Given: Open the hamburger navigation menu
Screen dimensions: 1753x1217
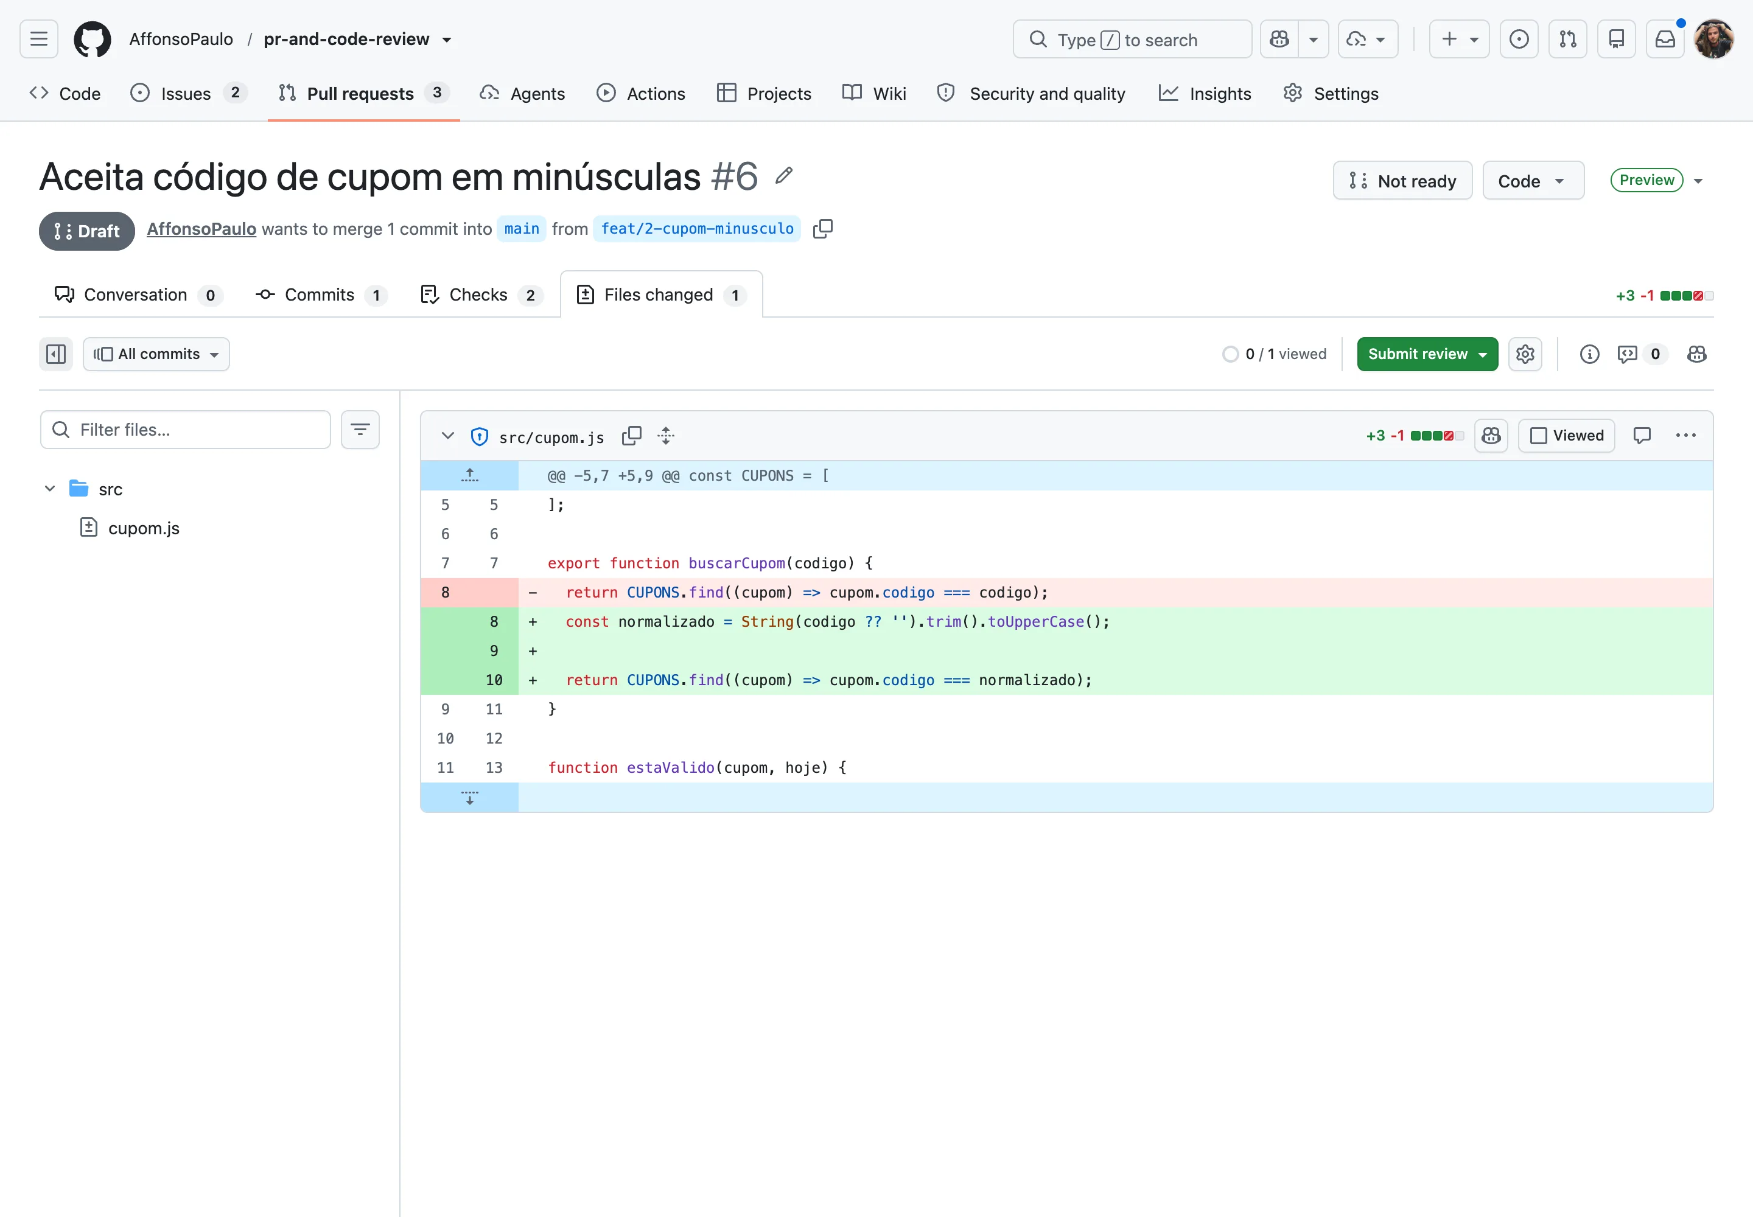Looking at the screenshot, I should coord(39,39).
